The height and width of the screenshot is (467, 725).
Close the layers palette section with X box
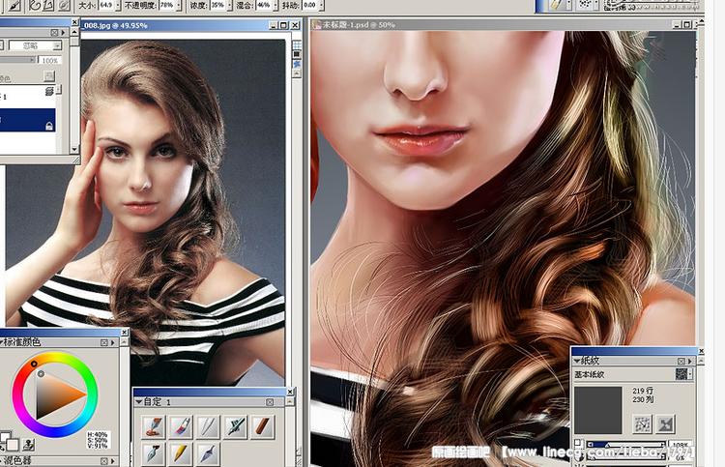54,32
